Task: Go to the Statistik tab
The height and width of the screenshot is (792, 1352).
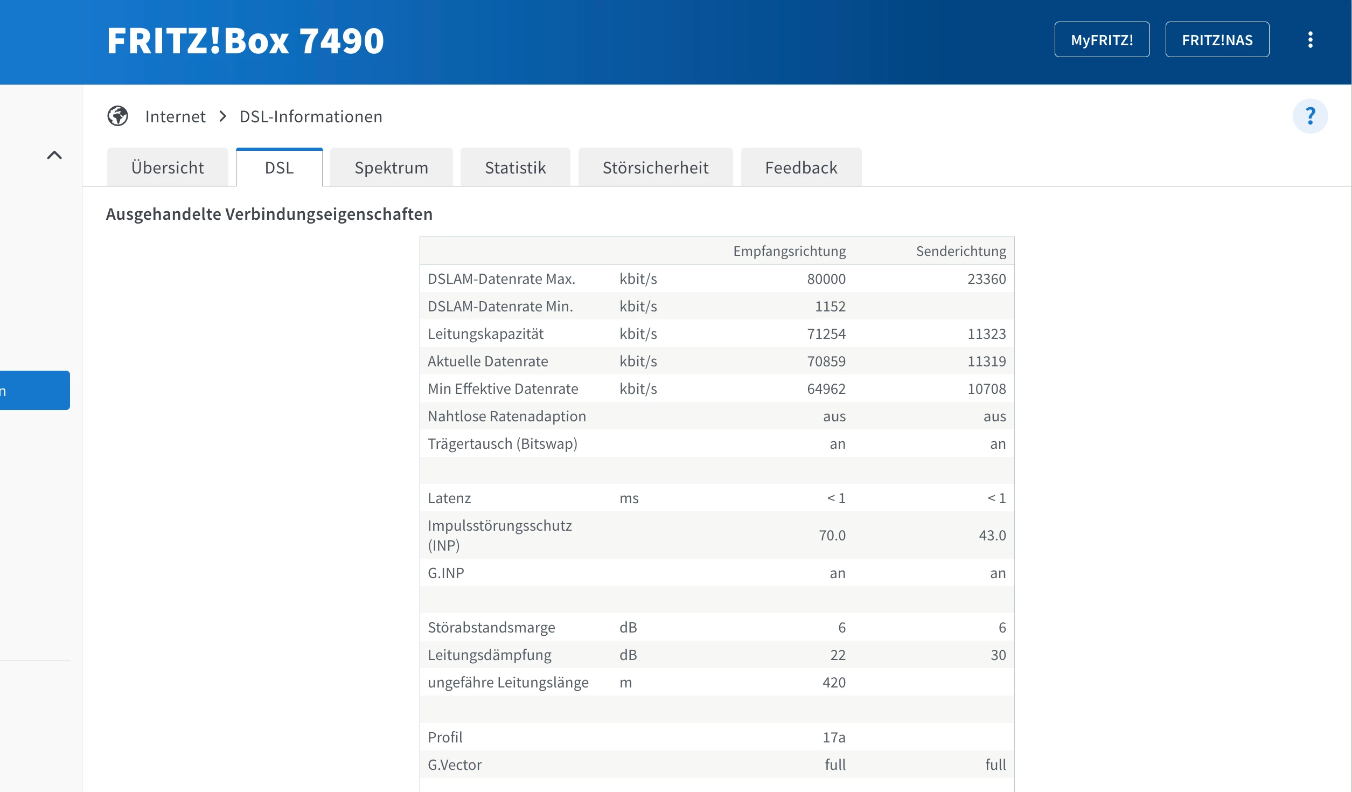Action: coord(515,168)
